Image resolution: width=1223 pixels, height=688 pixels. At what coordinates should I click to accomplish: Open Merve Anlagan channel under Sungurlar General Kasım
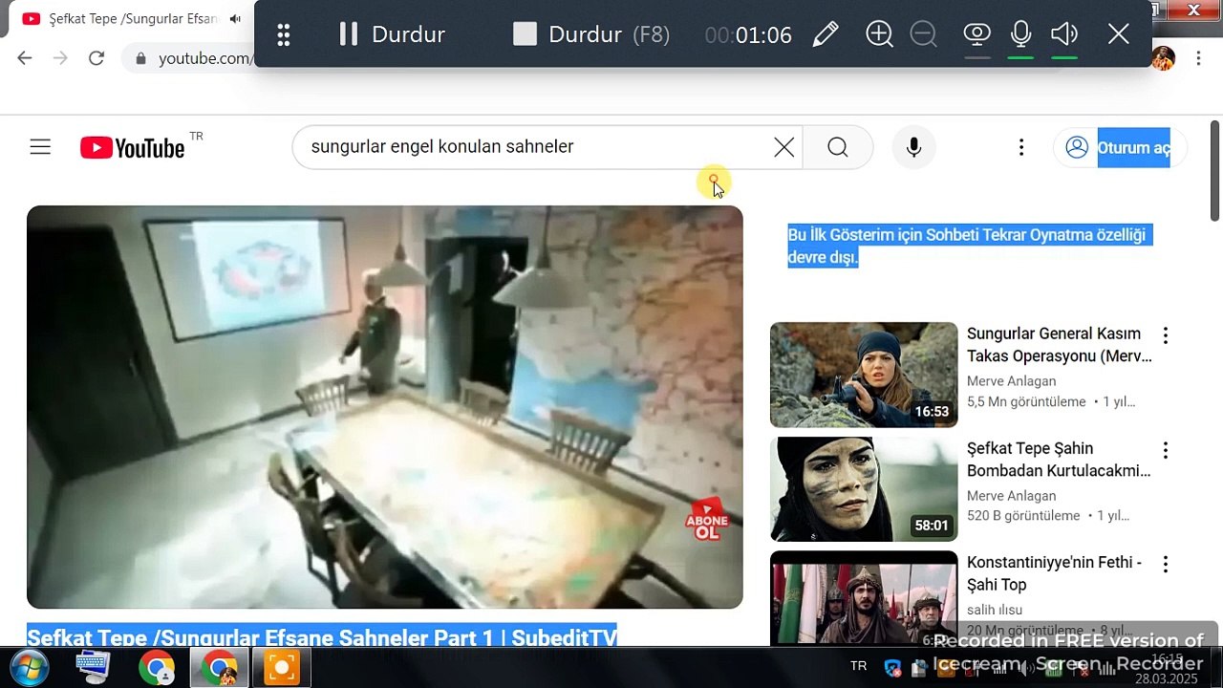[1012, 381]
